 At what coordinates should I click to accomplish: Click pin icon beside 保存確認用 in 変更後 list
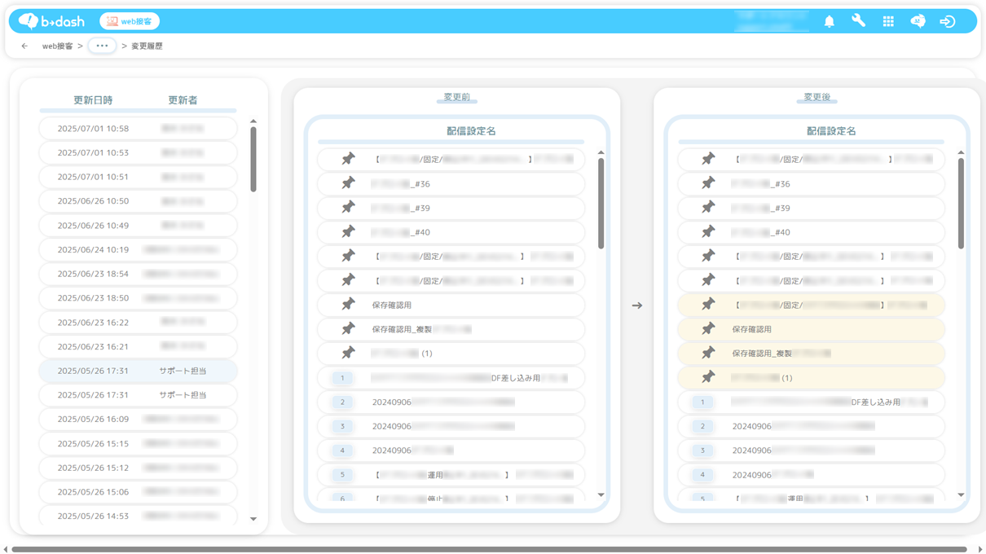(x=708, y=328)
